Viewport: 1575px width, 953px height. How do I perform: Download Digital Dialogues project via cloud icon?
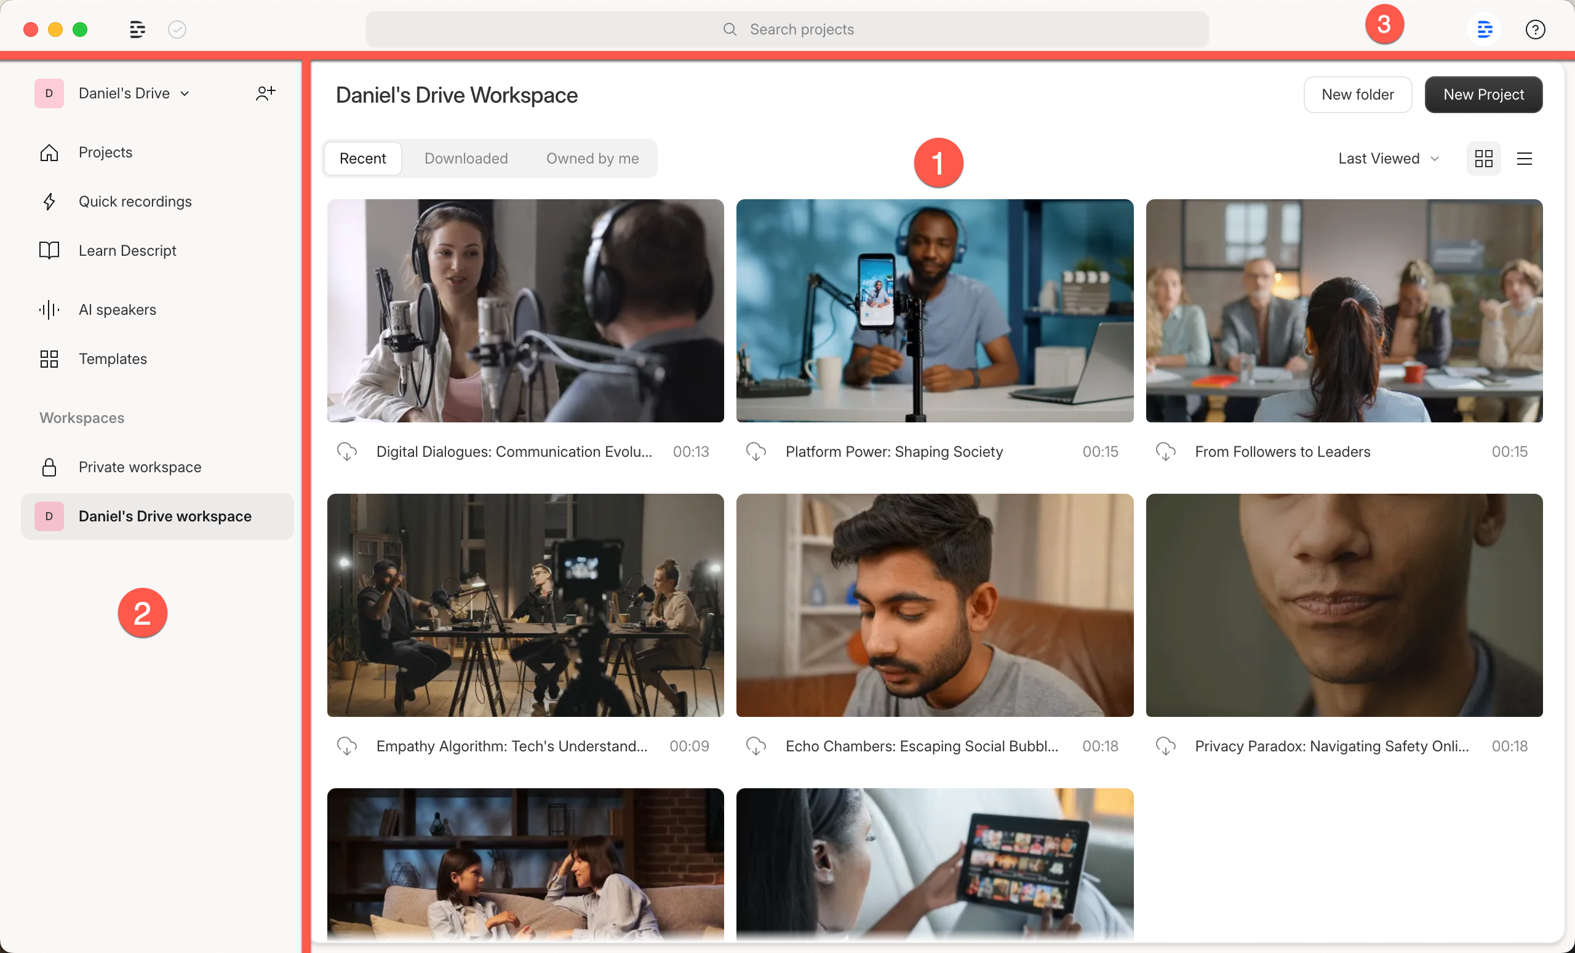pos(347,451)
